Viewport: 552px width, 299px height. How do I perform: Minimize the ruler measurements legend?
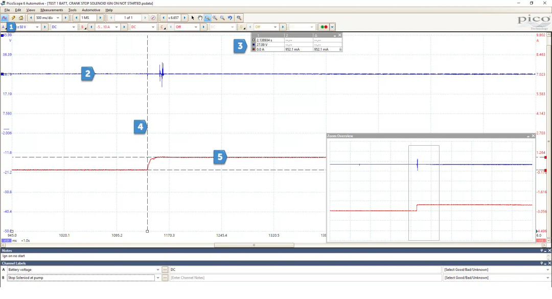[335, 35]
